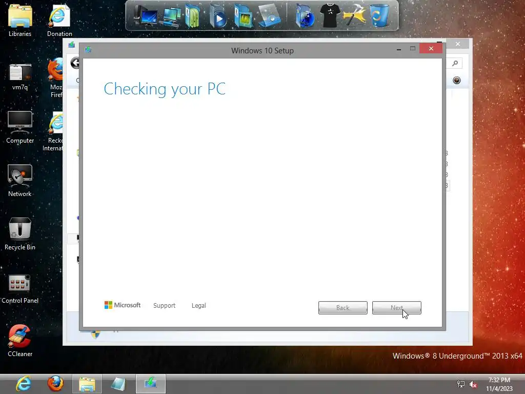Screen dimensions: 525x394
Task: Click the back arrow in background window
Action: 76,63
